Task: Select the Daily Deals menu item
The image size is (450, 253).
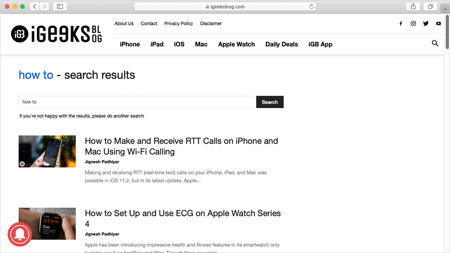Action: [281, 44]
